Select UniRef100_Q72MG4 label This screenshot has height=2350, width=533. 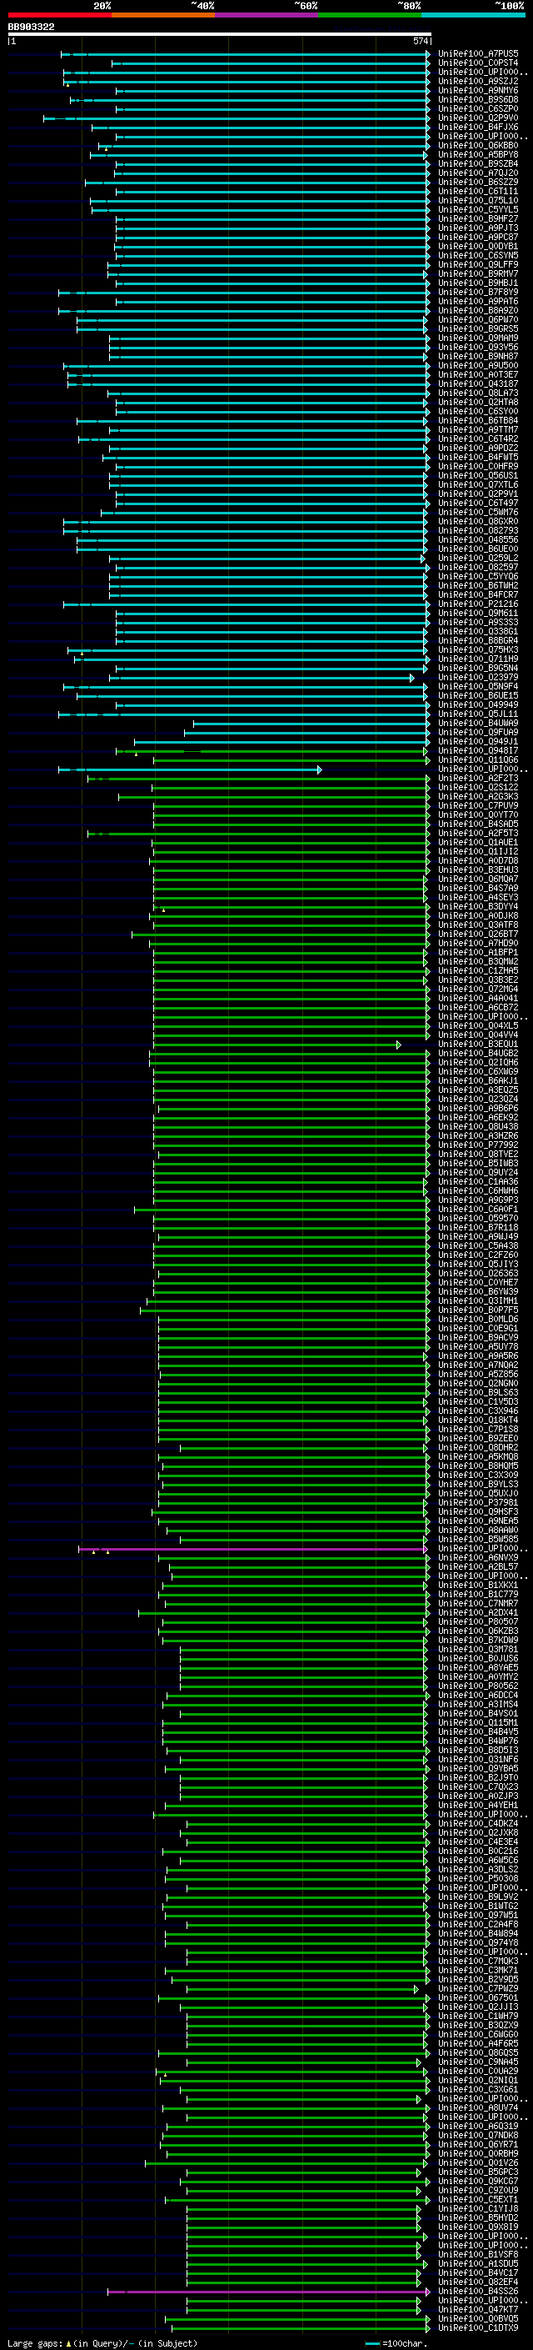click(x=478, y=989)
